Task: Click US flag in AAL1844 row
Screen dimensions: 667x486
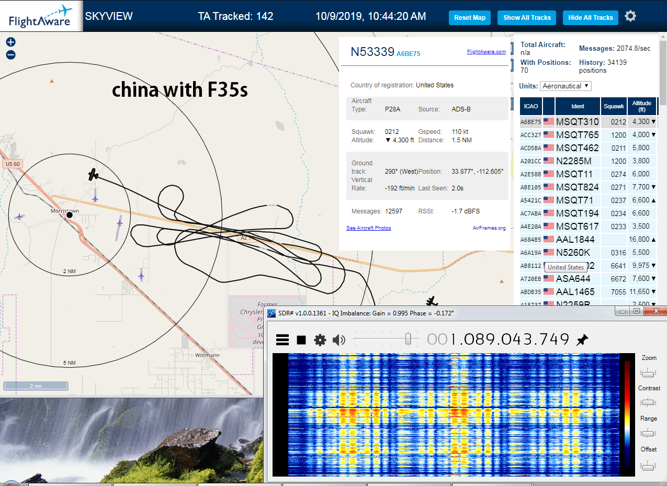Action: (549, 240)
